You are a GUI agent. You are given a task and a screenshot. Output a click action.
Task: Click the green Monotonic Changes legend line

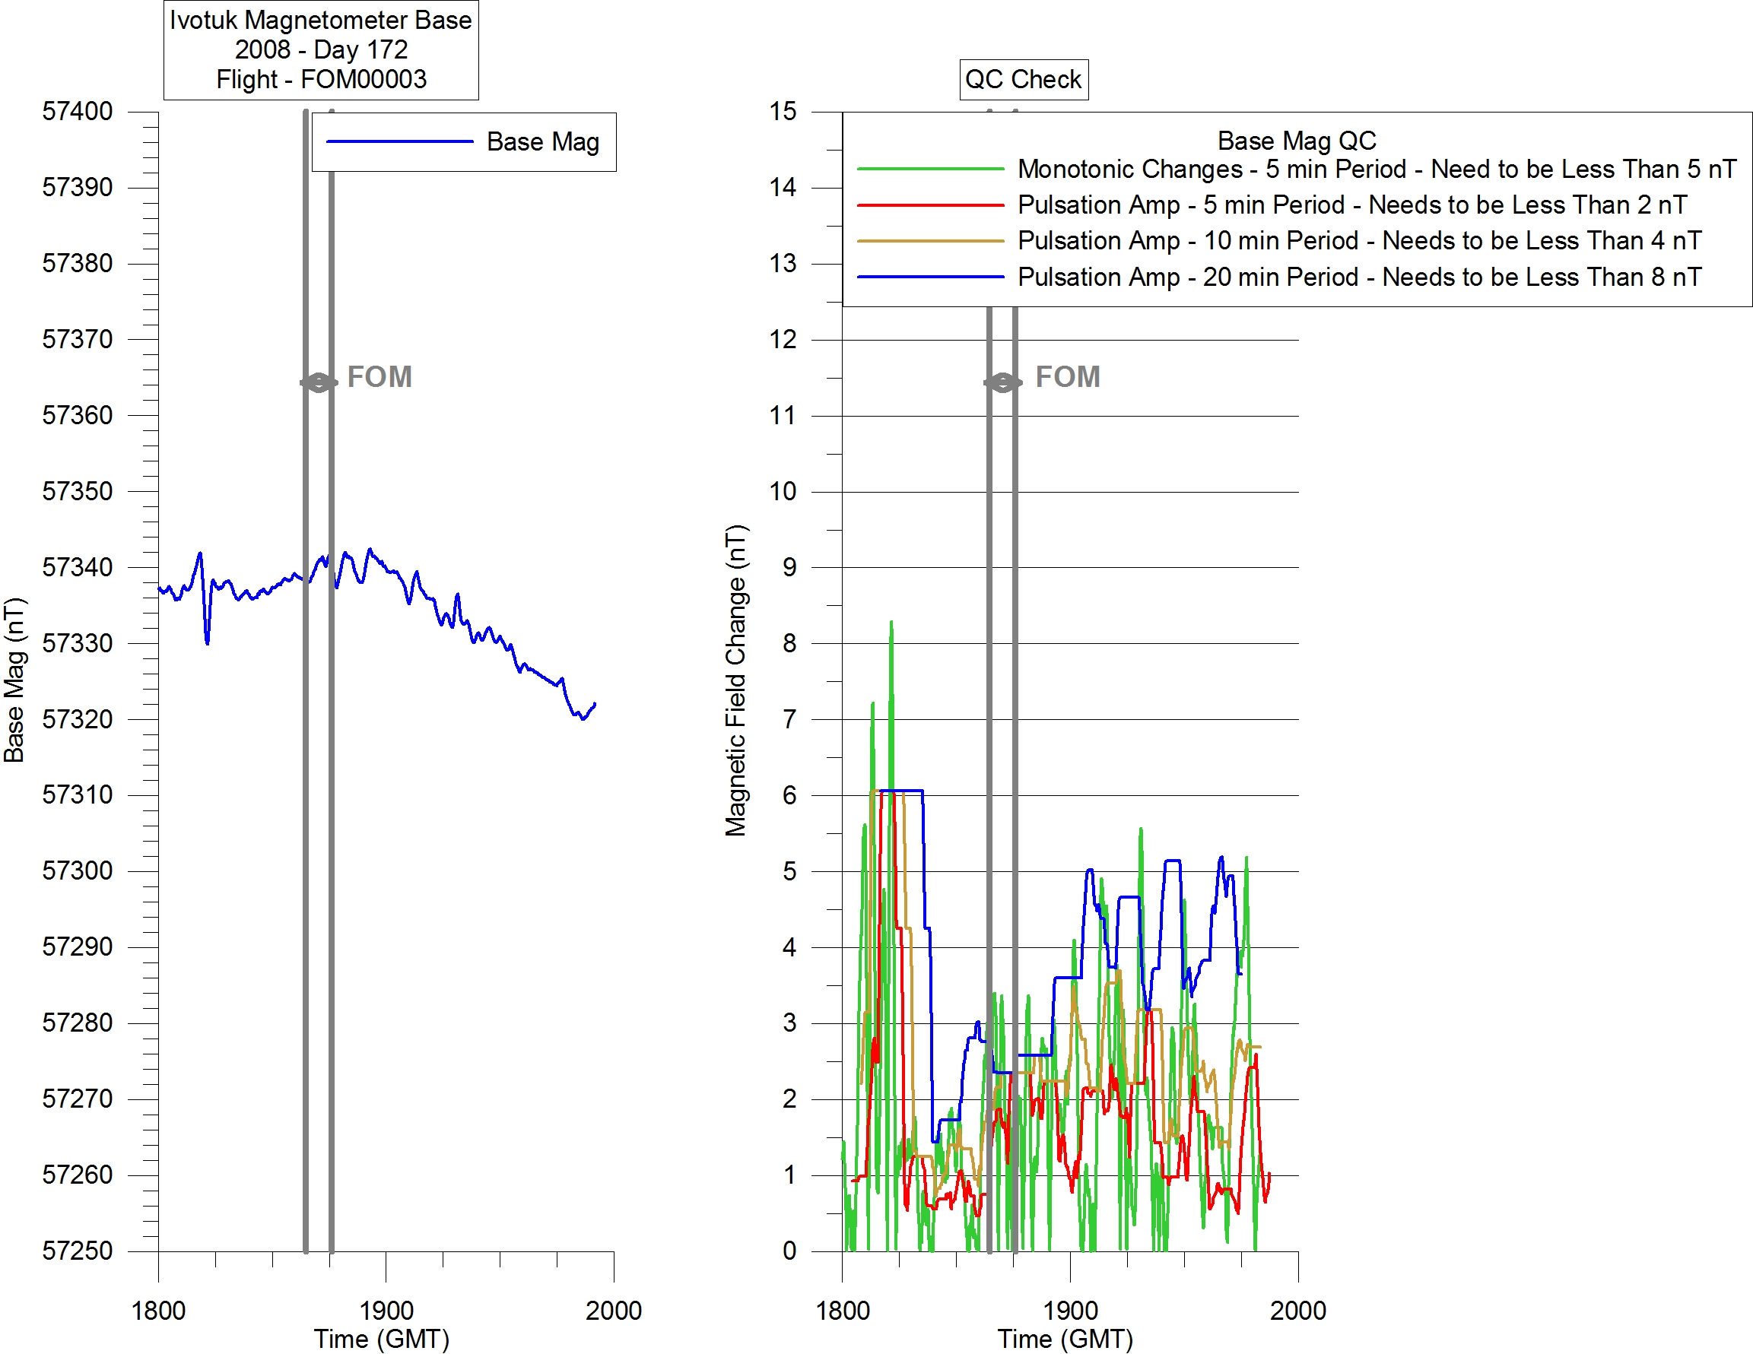930,170
